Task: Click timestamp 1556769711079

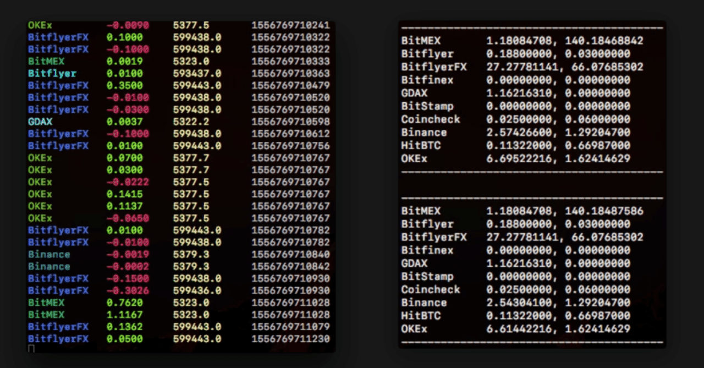Action: [290, 327]
